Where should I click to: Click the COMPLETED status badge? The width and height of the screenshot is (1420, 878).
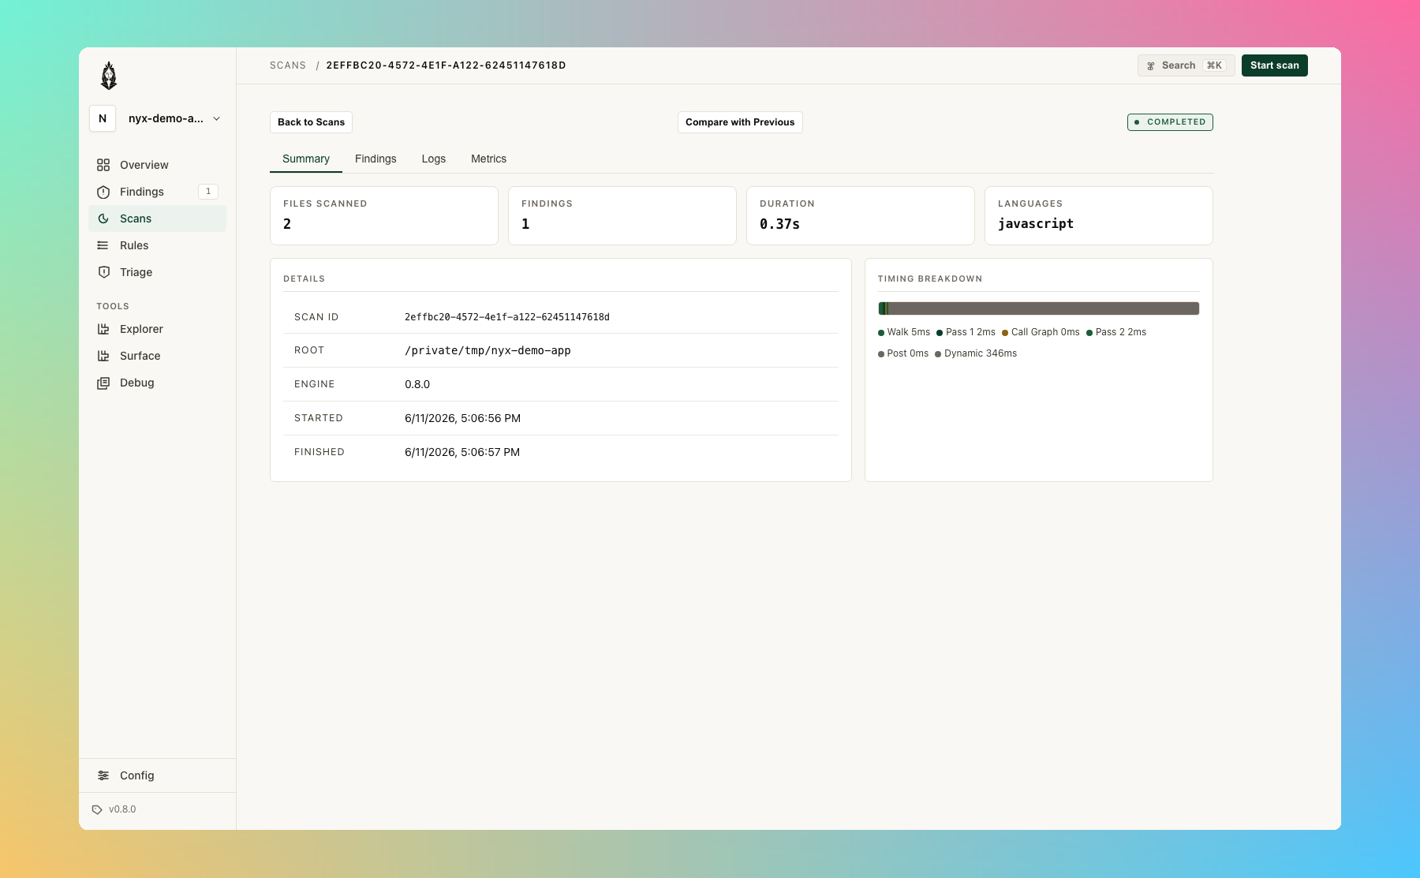1170,122
